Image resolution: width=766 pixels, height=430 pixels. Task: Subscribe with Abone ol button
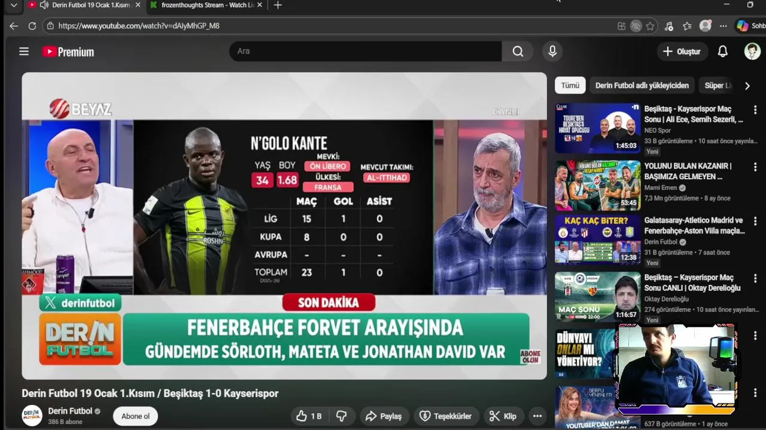(x=135, y=416)
